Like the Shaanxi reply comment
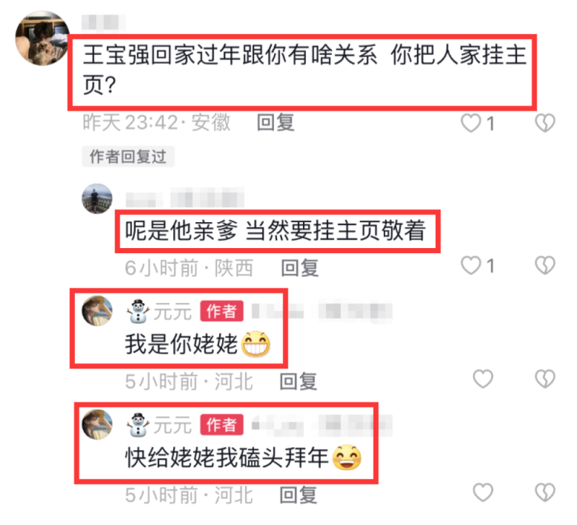Screen dimensions: 577x525 point(472,265)
